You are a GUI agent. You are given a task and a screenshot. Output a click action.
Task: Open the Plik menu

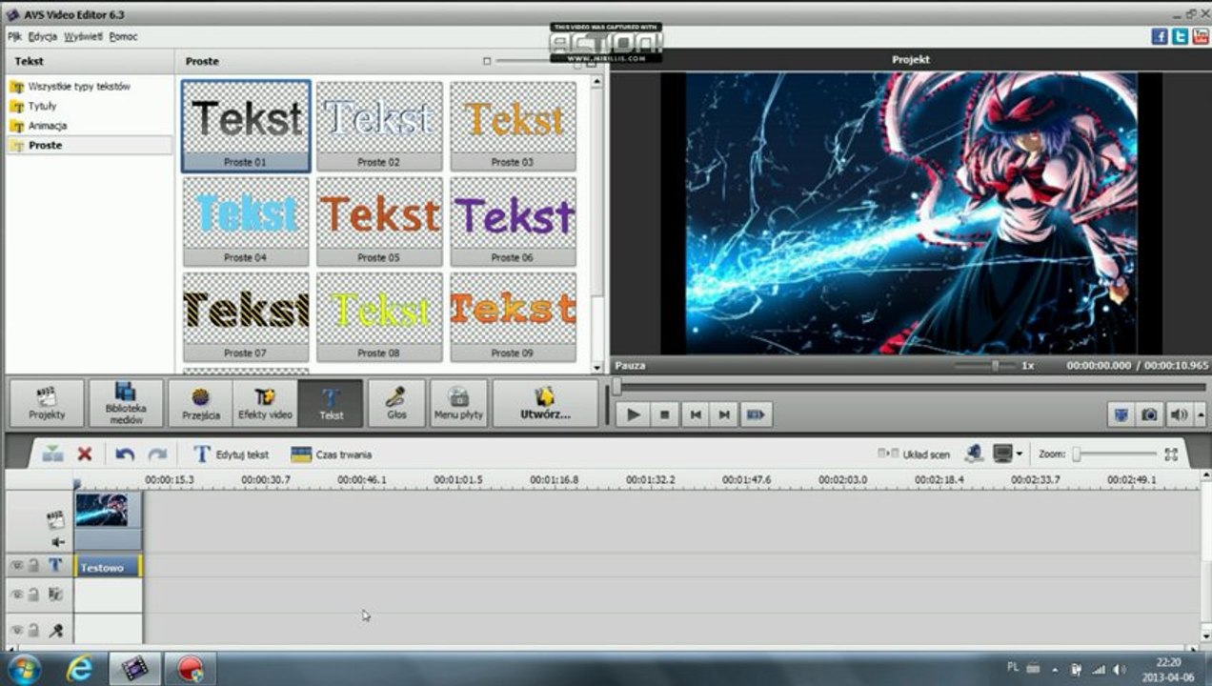(x=15, y=36)
